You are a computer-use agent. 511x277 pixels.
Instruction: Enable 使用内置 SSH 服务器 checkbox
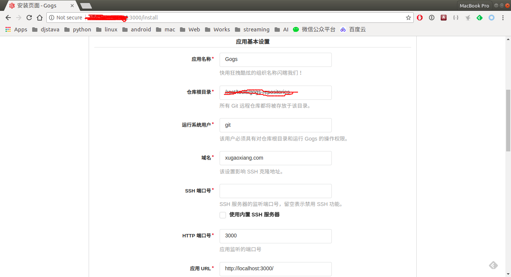223,215
